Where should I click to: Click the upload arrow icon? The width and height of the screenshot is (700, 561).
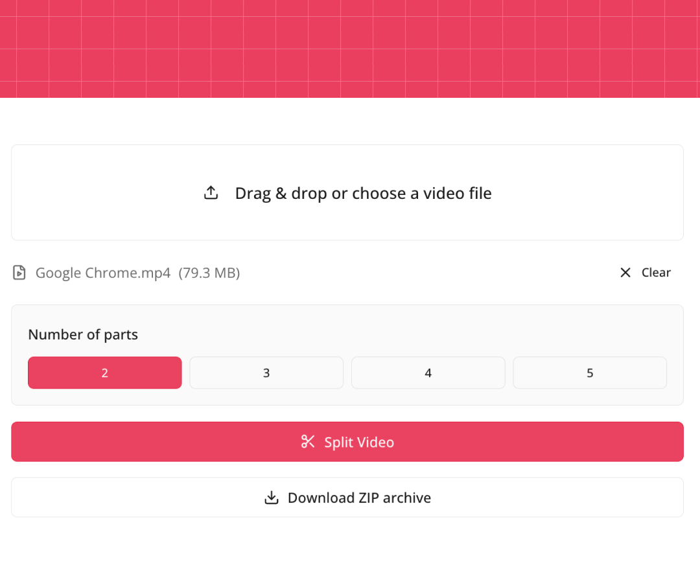211,193
